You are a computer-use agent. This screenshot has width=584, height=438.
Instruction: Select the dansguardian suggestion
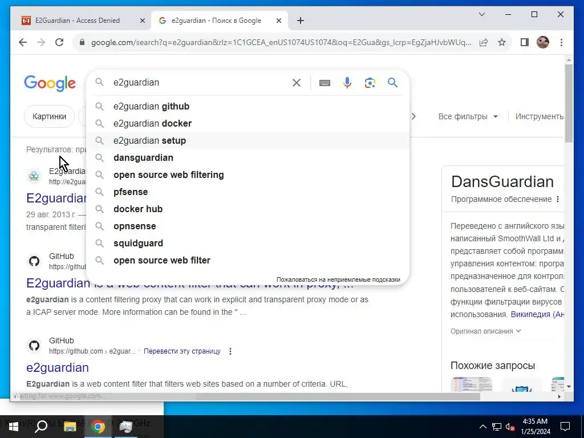click(248, 158)
